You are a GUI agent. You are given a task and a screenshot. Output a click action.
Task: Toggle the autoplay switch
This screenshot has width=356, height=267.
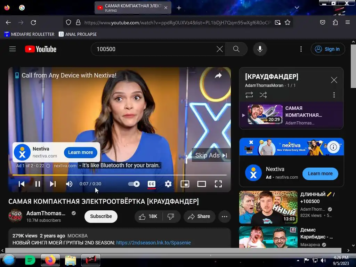[x=134, y=184]
